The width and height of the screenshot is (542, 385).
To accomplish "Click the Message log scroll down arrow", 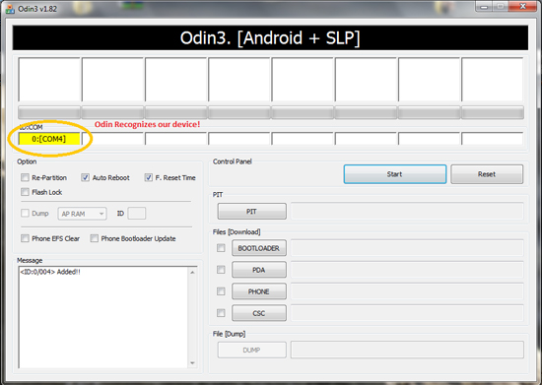I will point(192,363).
